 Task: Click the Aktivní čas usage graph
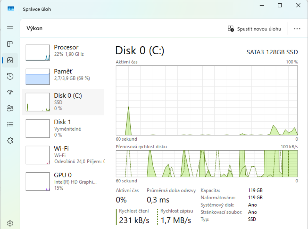click(x=207, y=101)
